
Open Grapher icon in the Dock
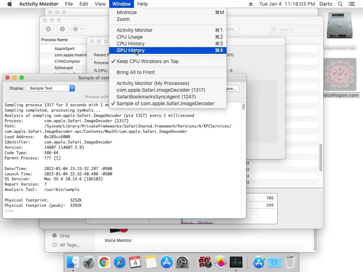[x=220, y=262]
